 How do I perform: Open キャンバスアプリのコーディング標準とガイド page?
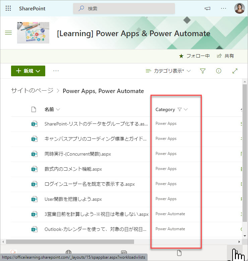point(96,139)
